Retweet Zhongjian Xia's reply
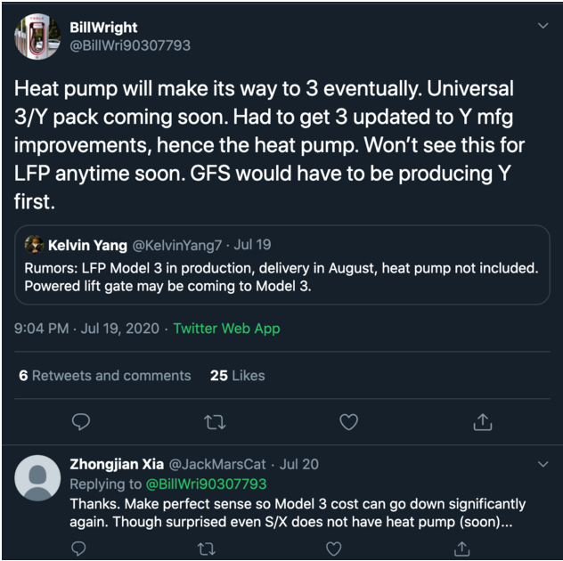The image size is (563, 561). (207, 548)
